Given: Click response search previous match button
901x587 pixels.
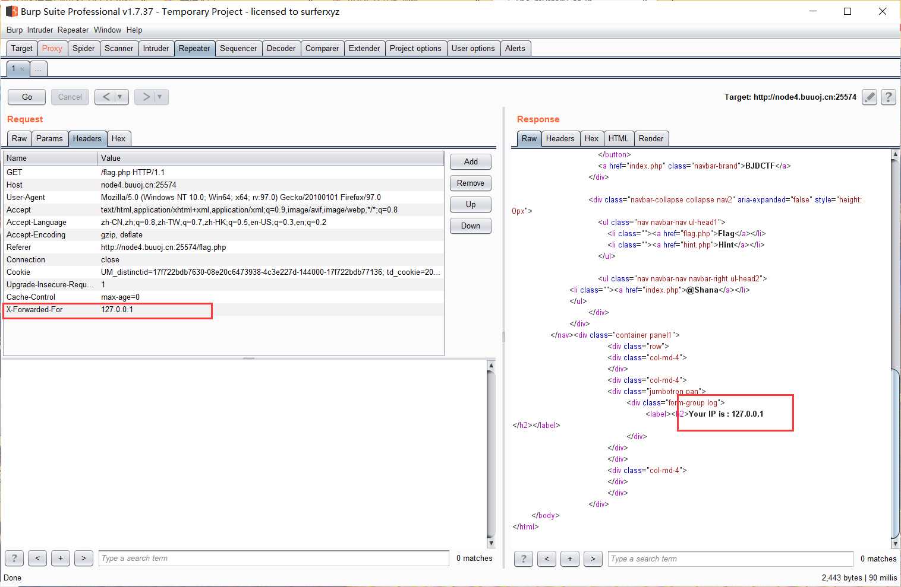Looking at the screenshot, I should pyautogui.click(x=547, y=559).
